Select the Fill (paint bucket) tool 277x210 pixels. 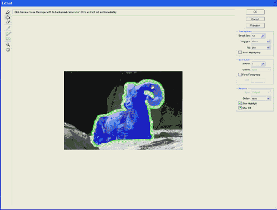(8, 17)
